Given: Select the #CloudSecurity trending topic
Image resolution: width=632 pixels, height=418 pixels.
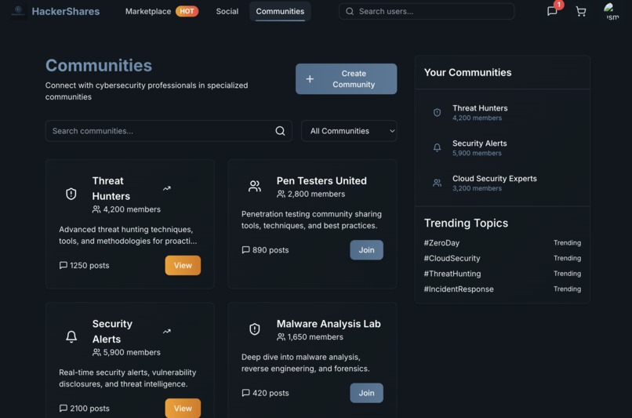Looking at the screenshot, I should click(x=452, y=258).
